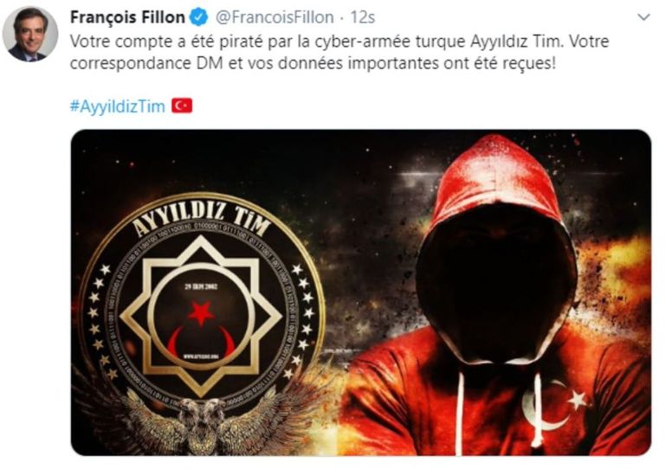
Task: Expand the tweet options chevron
Action: point(644,18)
